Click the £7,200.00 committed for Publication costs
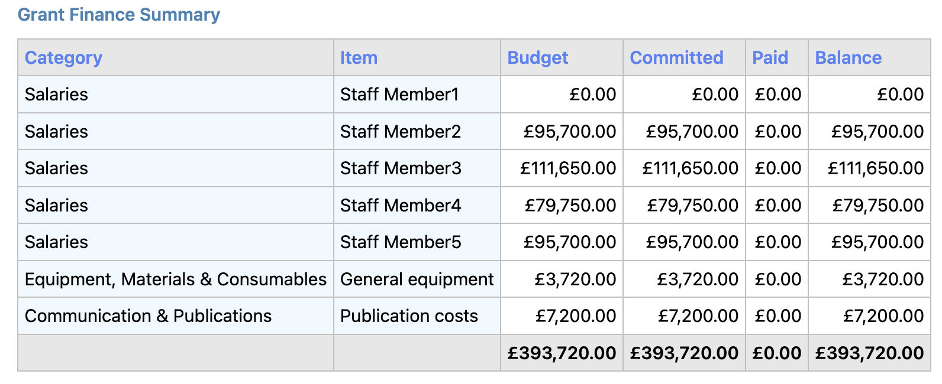Screen dimensions: 942x384 (x=698, y=316)
